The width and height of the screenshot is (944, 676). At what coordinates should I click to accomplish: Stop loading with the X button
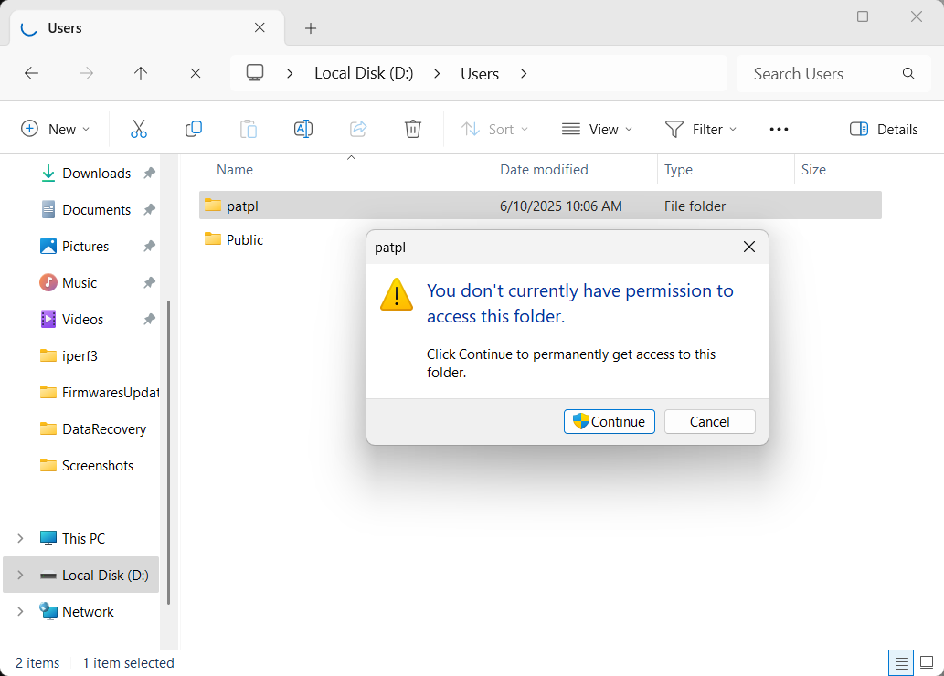pos(196,74)
